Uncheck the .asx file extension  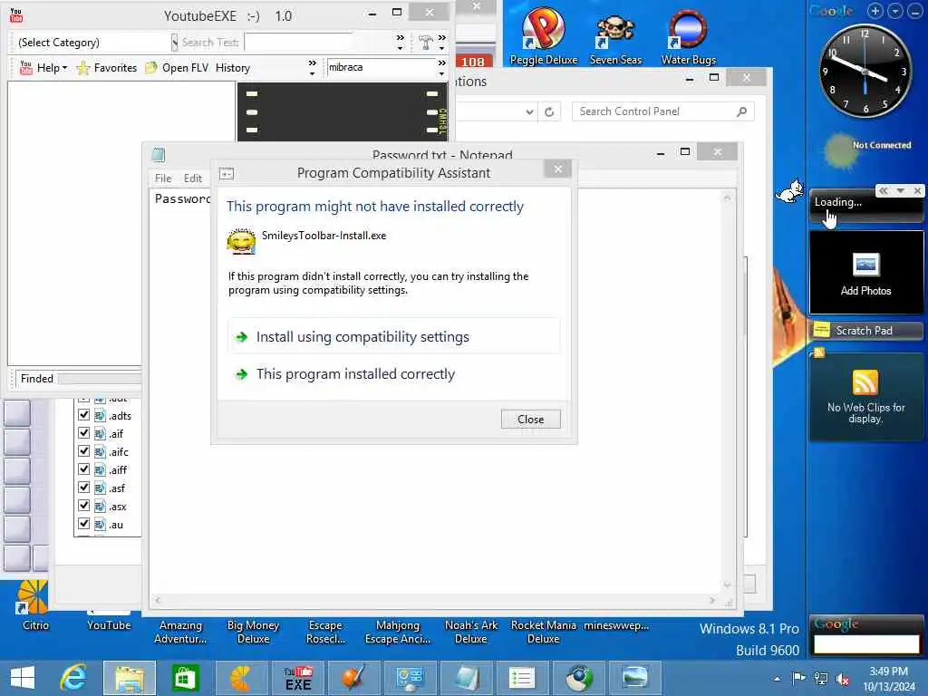(x=84, y=506)
